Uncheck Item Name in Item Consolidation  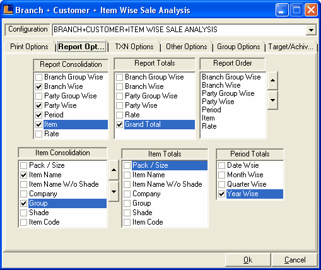[x=23, y=175]
